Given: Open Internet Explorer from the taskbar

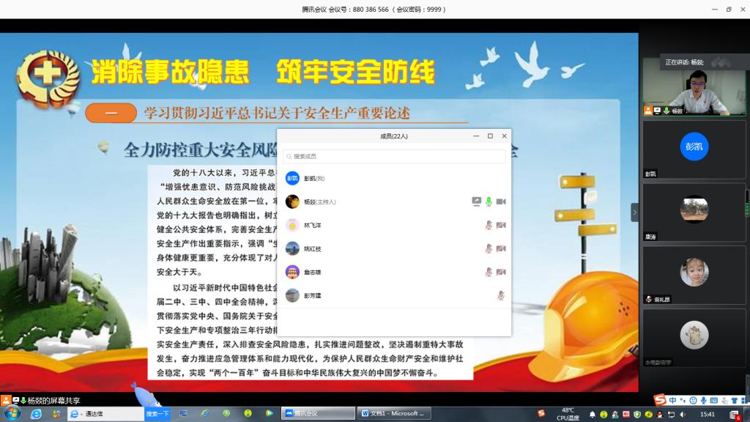Looking at the screenshot, I should (35, 413).
